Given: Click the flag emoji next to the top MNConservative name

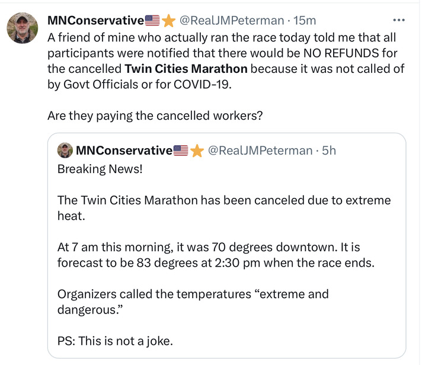Looking at the screenshot, I should pyautogui.click(x=152, y=21).
